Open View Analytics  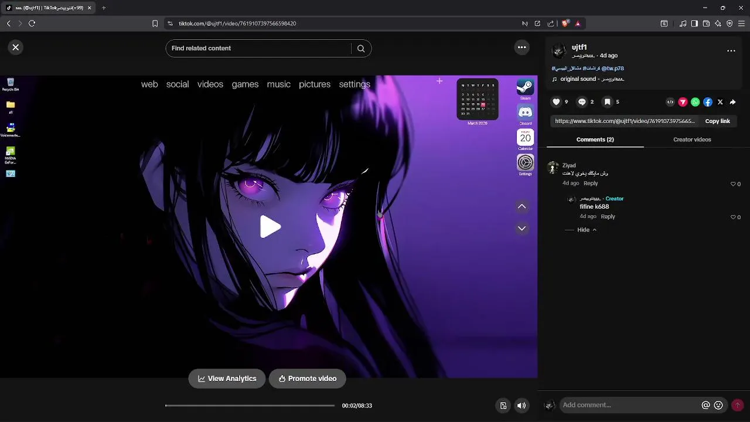pyautogui.click(x=227, y=379)
